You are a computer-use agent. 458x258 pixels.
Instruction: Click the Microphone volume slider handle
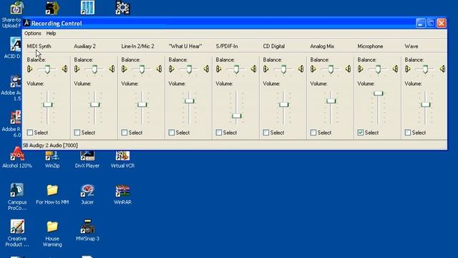point(379,93)
